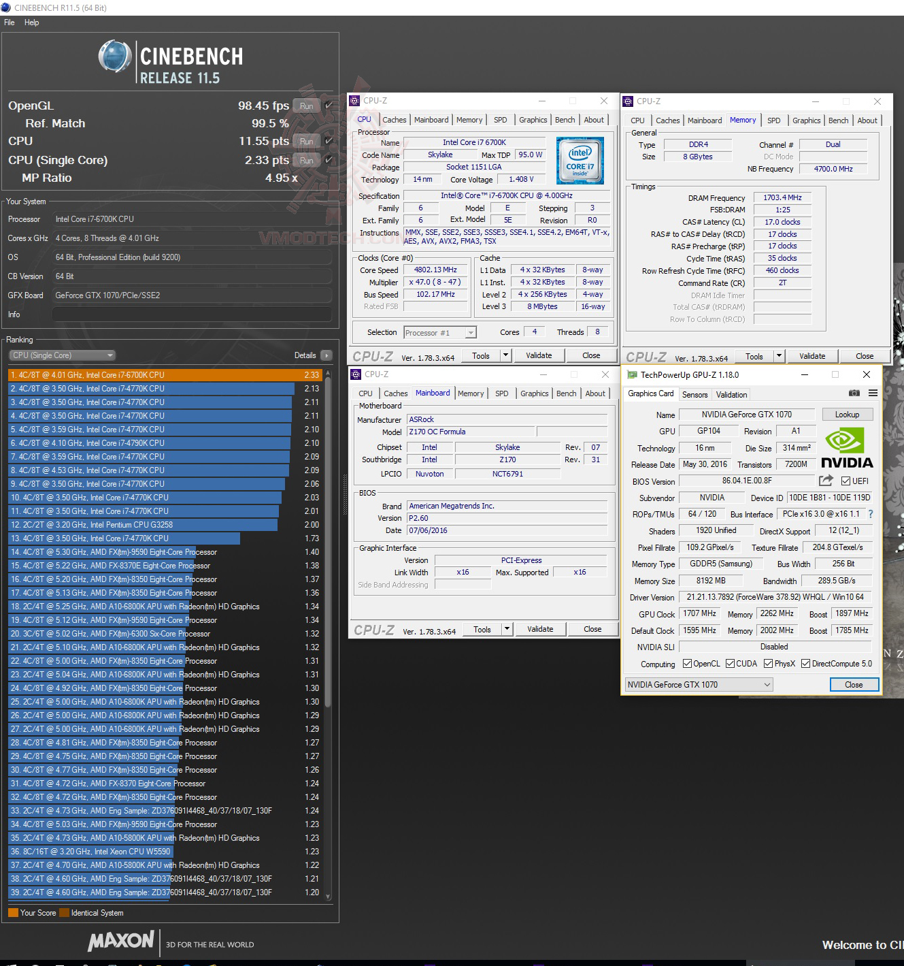This screenshot has height=966, width=904.
Task: Toggle the OpenGL test checkbox
Action: pos(329,106)
